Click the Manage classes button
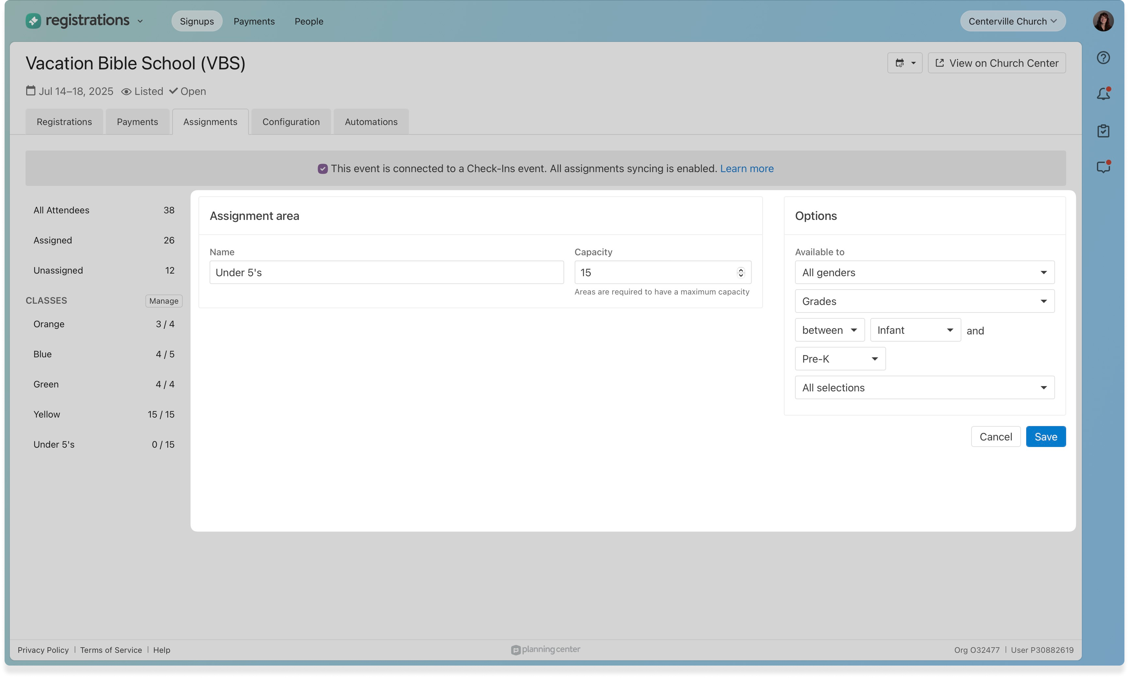The width and height of the screenshot is (1129, 678). point(164,301)
